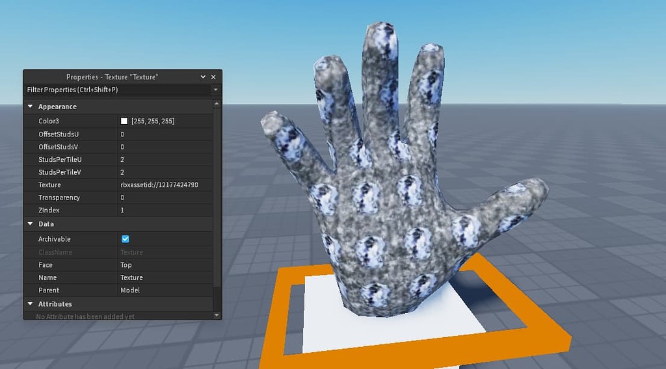The width and height of the screenshot is (666, 369).
Task: Edit the StudsPerTileU value 2
Action: (x=165, y=159)
